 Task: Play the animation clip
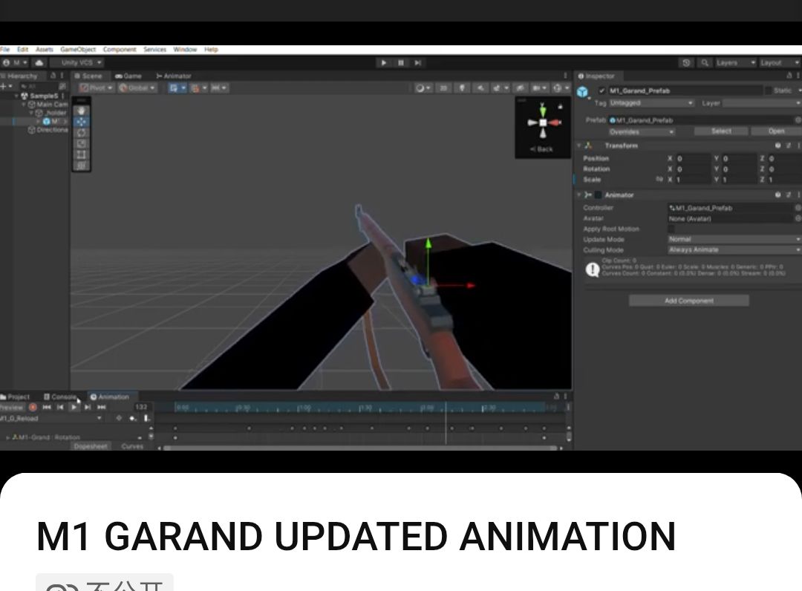click(74, 408)
